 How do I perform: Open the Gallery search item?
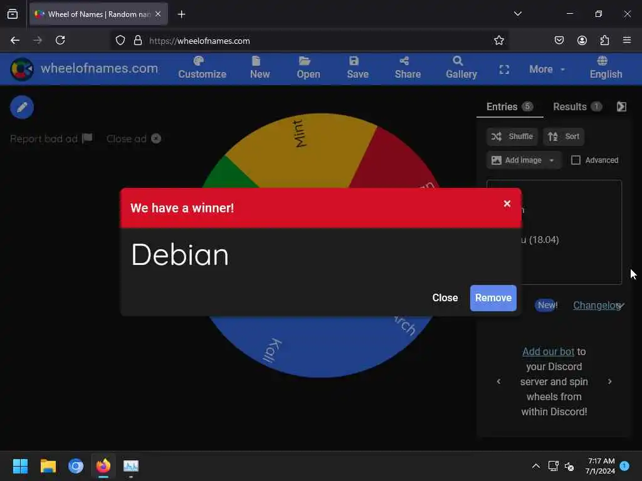(x=461, y=68)
